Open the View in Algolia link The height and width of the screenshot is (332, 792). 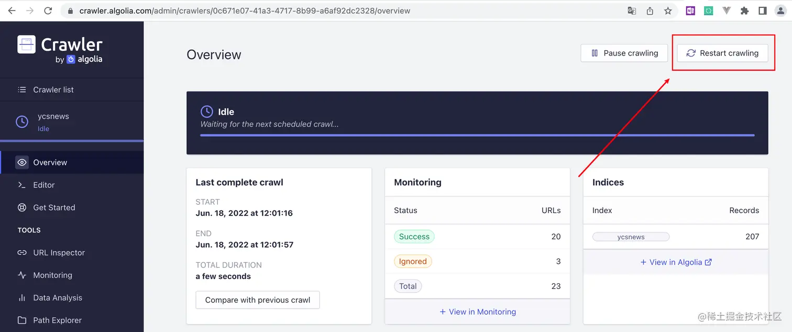coord(676,262)
